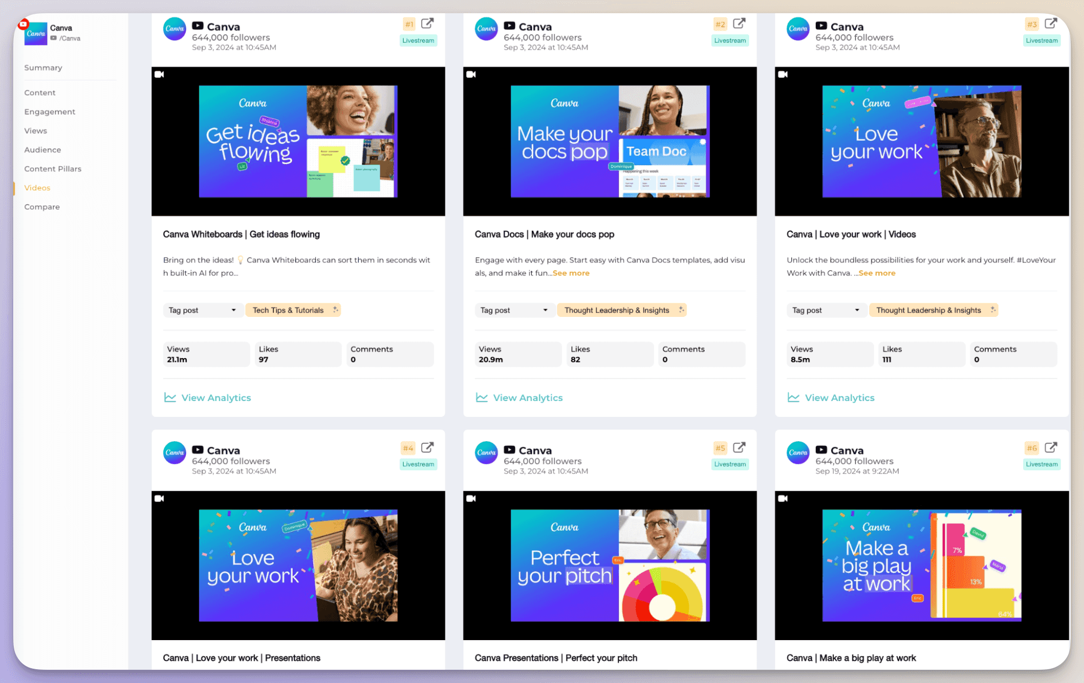Viewport: 1084px width, 683px height.
Task: Click Views 21.1m stat box
Action: (206, 354)
